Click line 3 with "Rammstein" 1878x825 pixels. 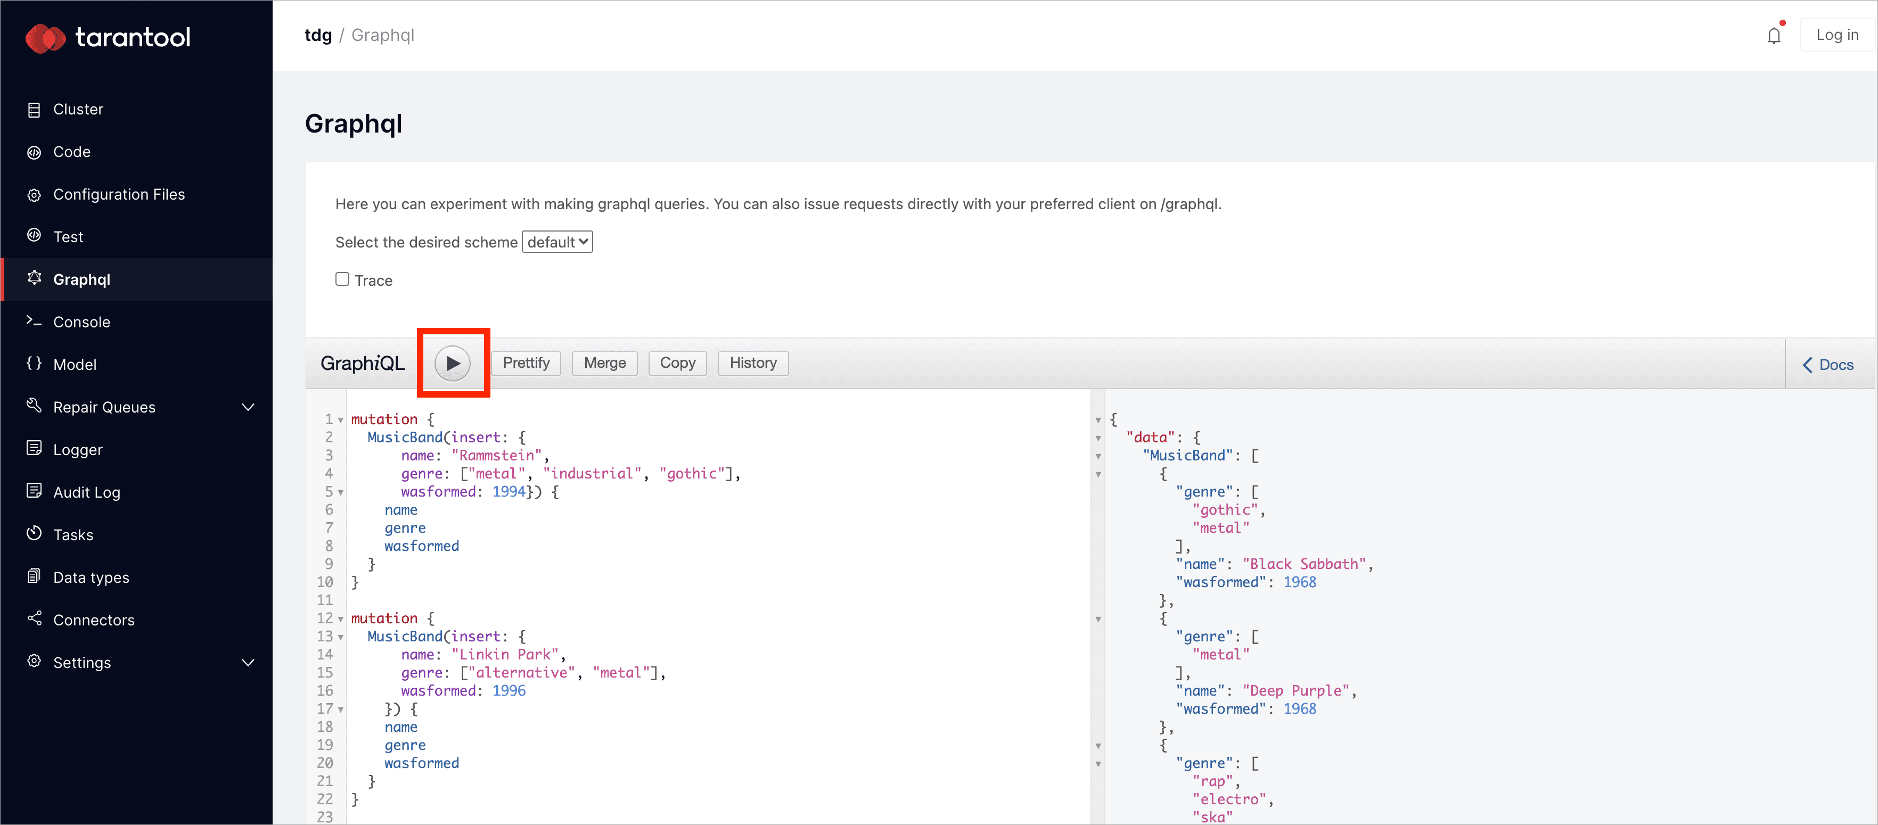pos(475,456)
